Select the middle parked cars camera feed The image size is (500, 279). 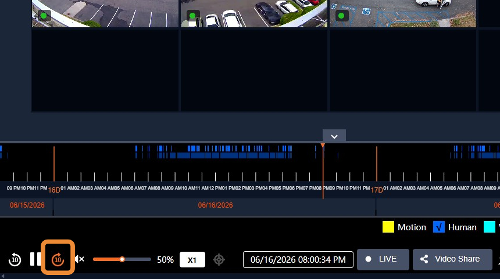tap(254, 13)
